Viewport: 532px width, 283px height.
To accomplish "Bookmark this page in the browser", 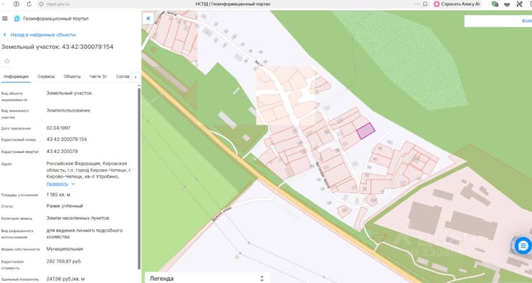I will click(425, 4).
